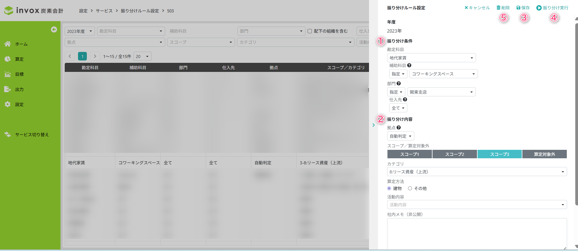Click the help icon next to 補助科目
This screenshot has width=578, height=251.
click(x=409, y=65)
